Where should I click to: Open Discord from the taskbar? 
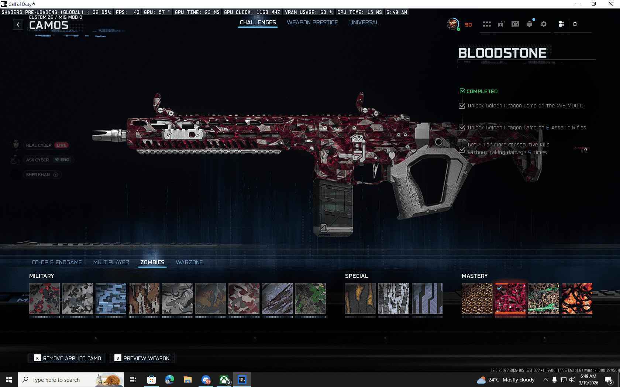[206, 380]
